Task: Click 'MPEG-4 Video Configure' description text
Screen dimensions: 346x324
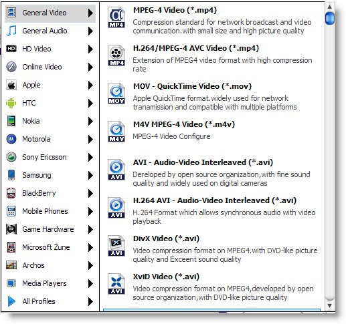Action: click(171, 136)
